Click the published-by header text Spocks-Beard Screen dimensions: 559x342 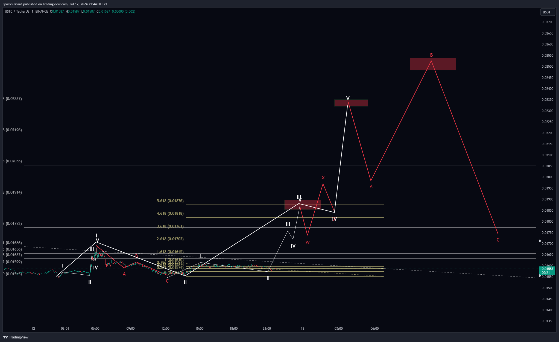point(12,4)
